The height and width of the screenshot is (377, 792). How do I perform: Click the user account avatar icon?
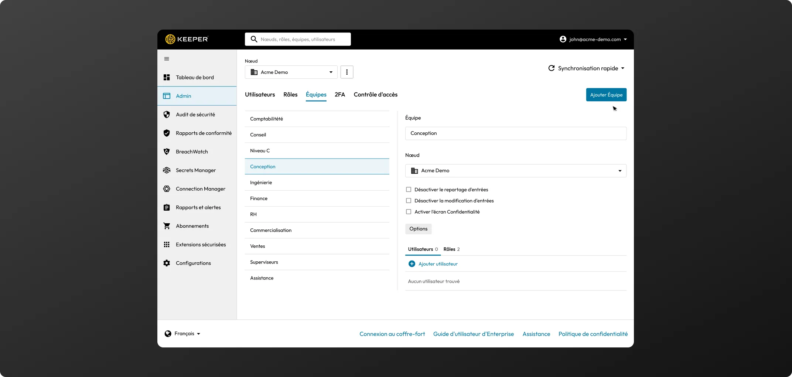point(563,39)
